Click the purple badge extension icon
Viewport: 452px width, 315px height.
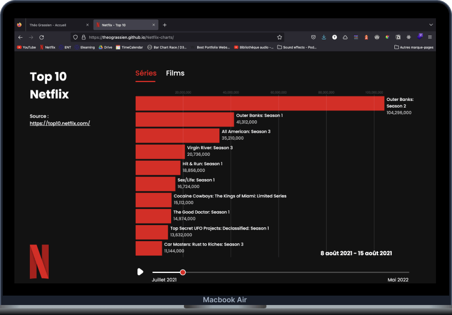(x=419, y=37)
